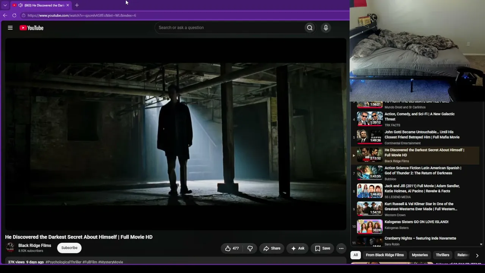Viewport: 485px width, 273px height.
Task: Dislike the video with thumbs down
Action: tap(250, 248)
